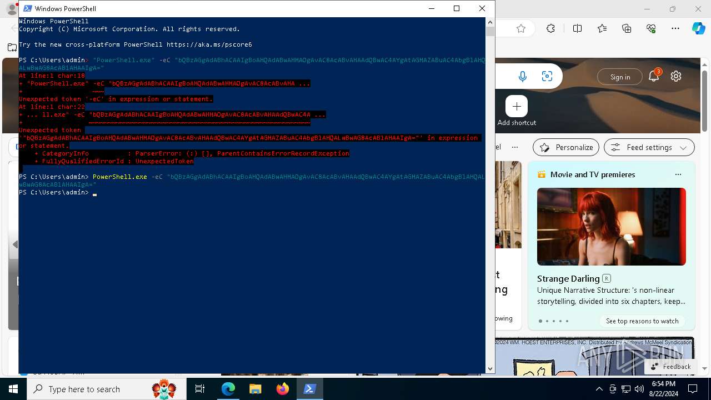Click the https://aka.ms/pscore6 text

tap(209, 44)
